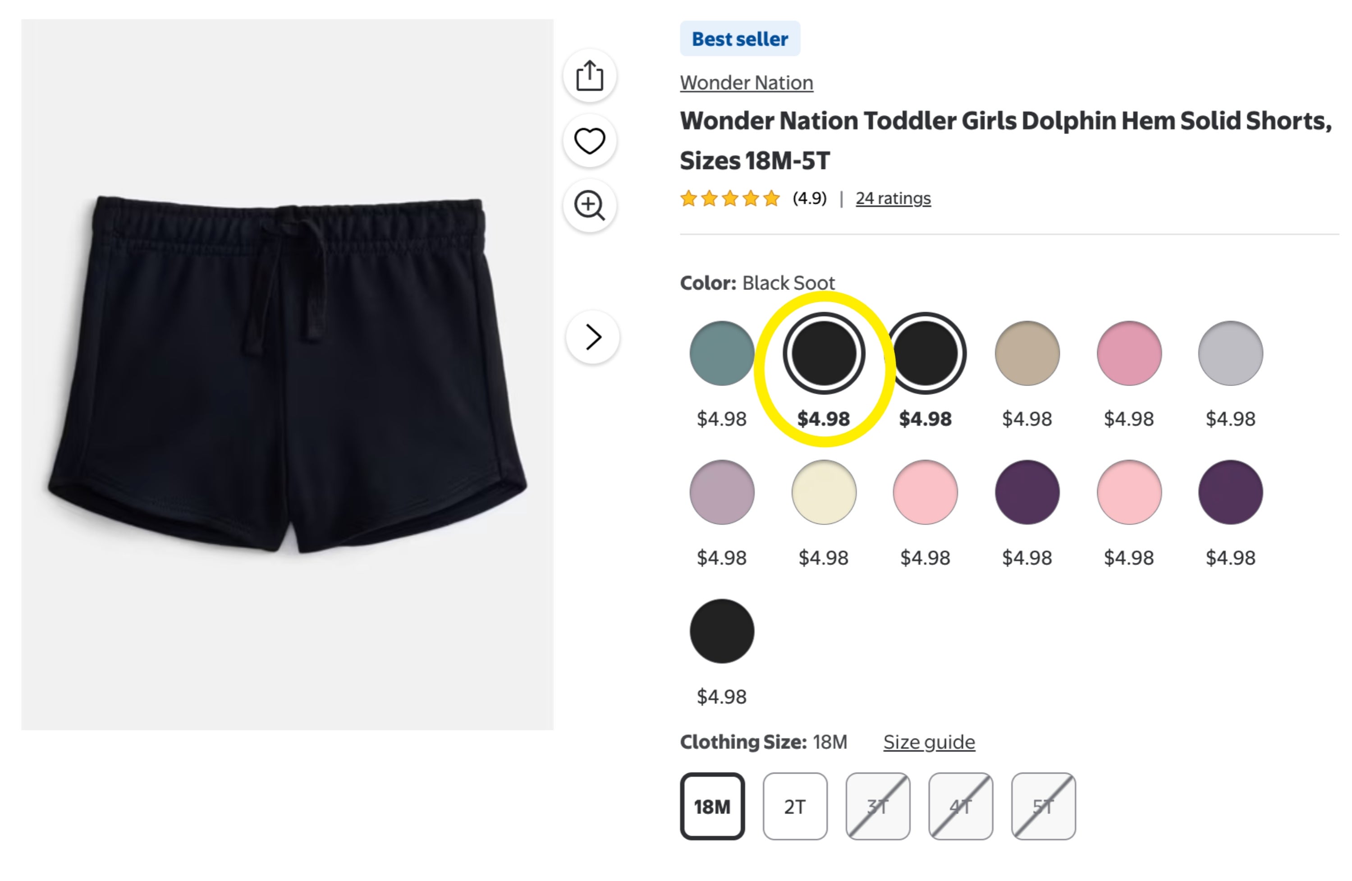Add item to favorites with heart icon
The height and width of the screenshot is (881, 1352).
[x=590, y=140]
